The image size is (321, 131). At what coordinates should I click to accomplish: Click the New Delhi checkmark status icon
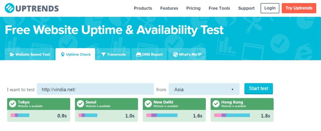[148, 104]
